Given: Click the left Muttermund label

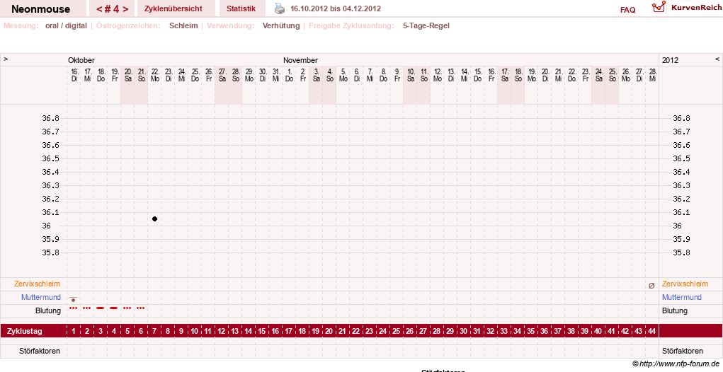Looking at the screenshot, I should tap(41, 297).
